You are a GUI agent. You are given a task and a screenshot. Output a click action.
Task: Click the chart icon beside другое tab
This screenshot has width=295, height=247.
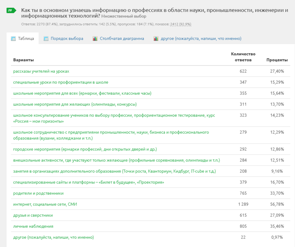[156, 39]
